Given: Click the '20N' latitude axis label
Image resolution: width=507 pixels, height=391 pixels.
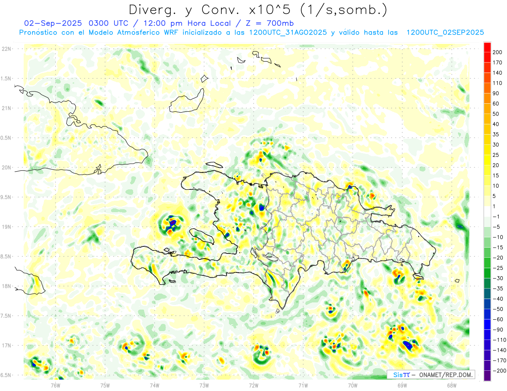Looking at the screenshot, I should pyautogui.click(x=6, y=167).
